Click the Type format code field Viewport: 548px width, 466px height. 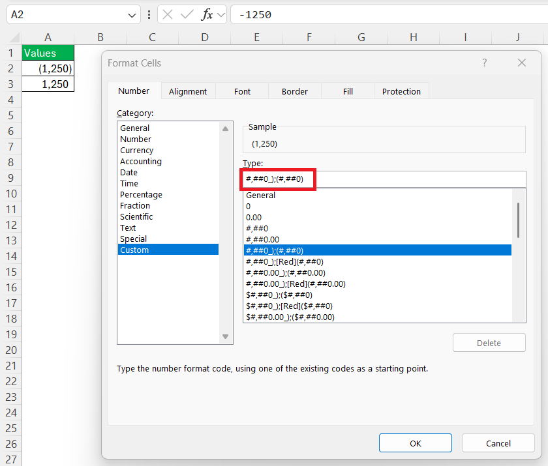point(384,179)
